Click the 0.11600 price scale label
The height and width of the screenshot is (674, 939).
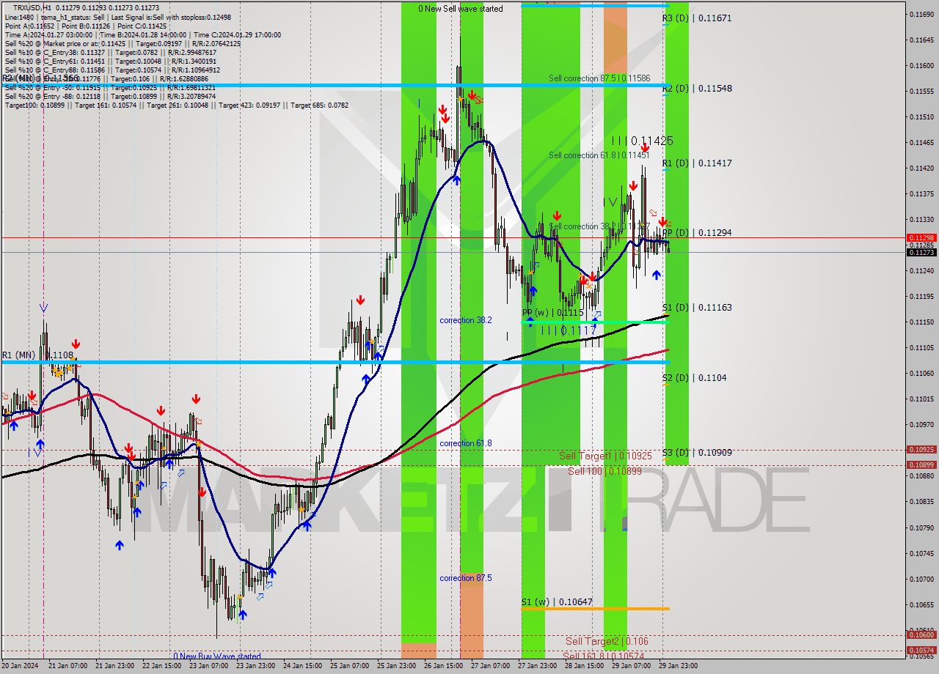pos(921,65)
